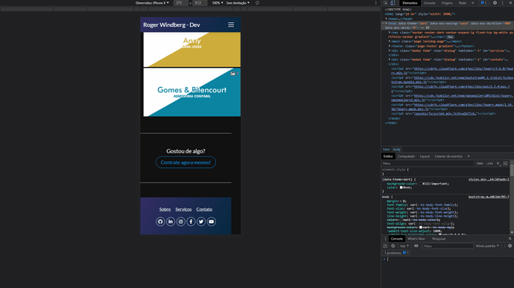Click the YouTube icon in the footer
Image resolution: width=514 pixels, height=288 pixels.
click(x=211, y=222)
